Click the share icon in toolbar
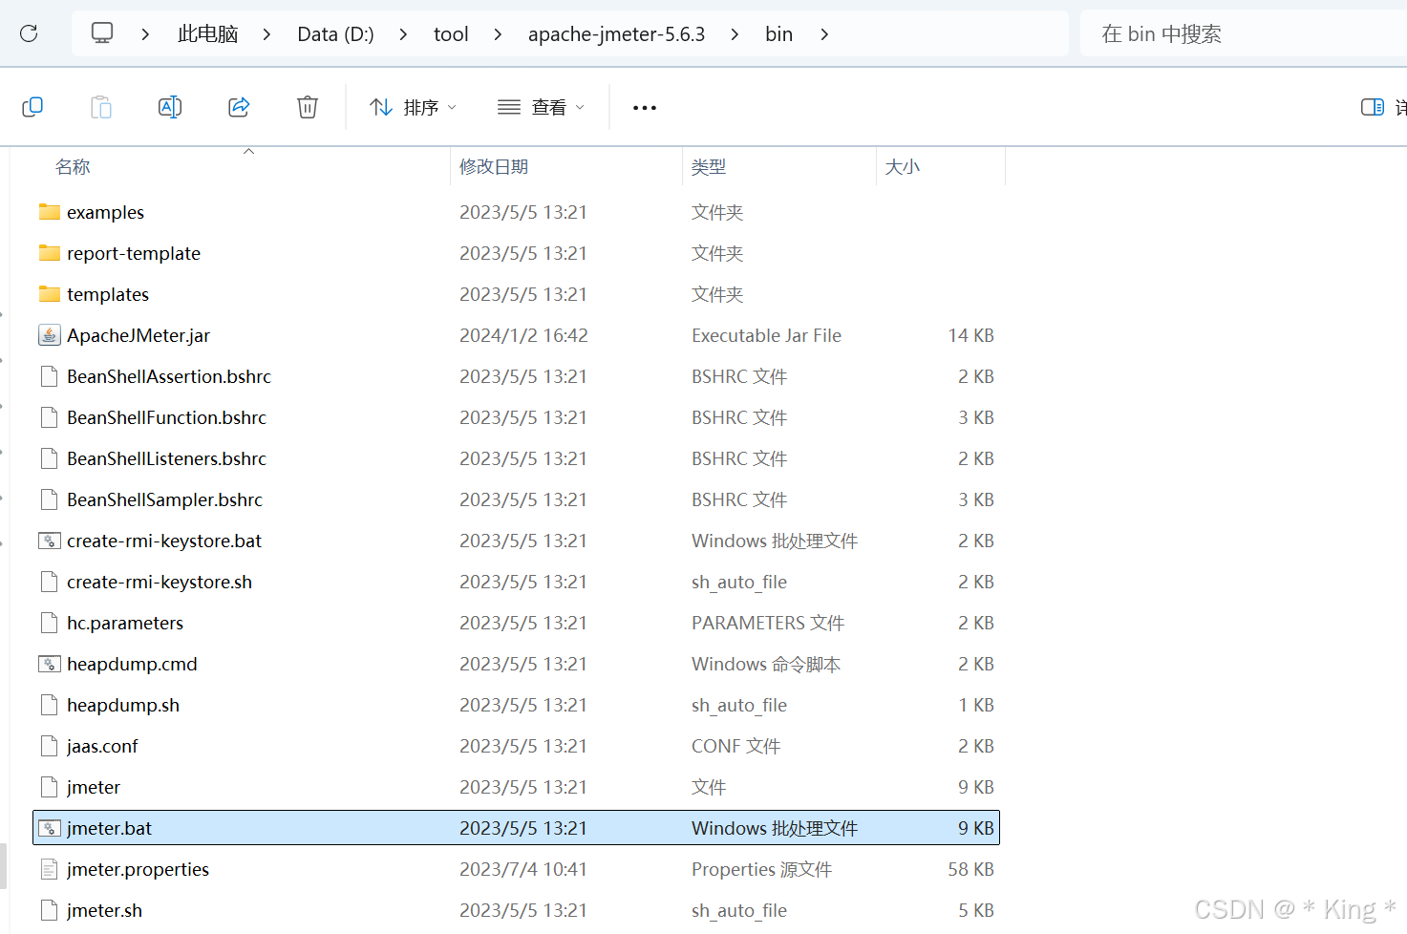The height and width of the screenshot is (934, 1407). tap(239, 107)
